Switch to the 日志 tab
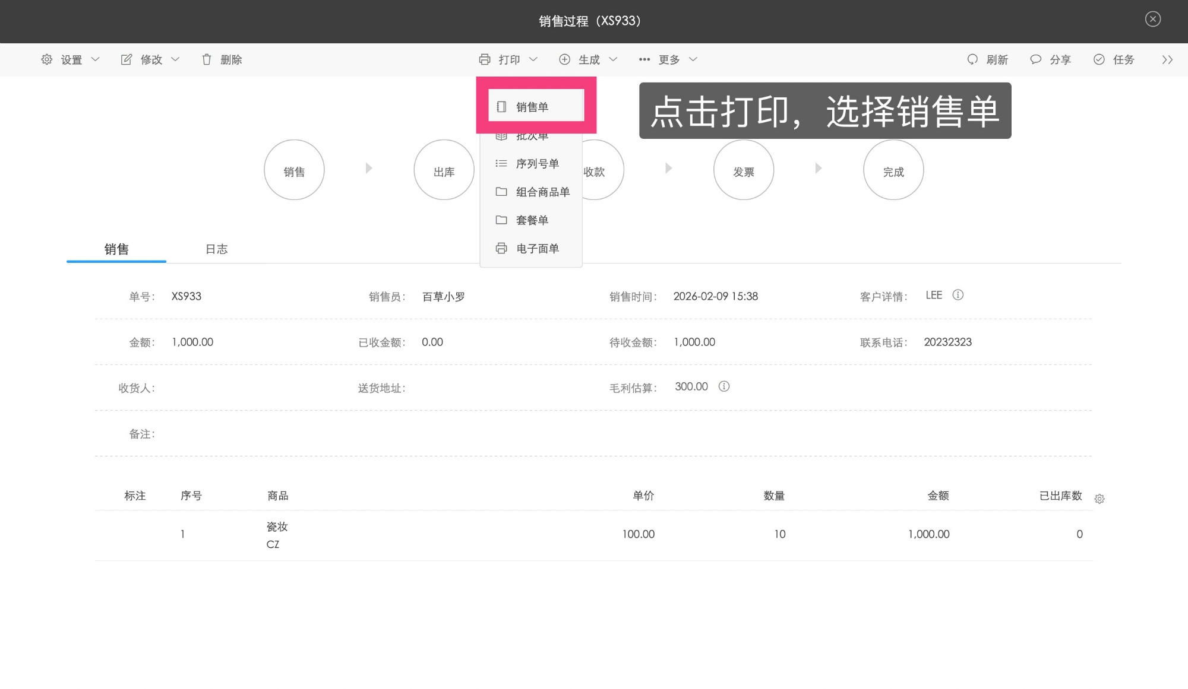This screenshot has width=1188, height=689. tap(216, 249)
